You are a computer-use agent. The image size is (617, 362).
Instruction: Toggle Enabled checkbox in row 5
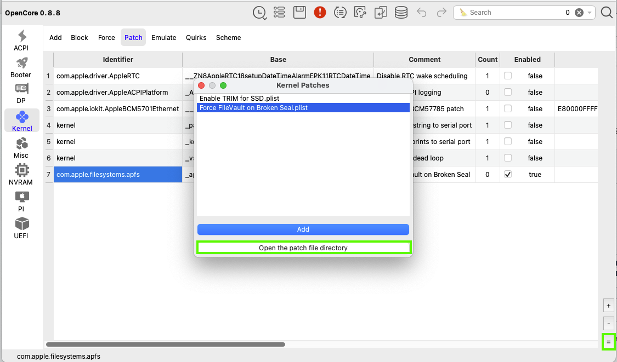pos(508,141)
